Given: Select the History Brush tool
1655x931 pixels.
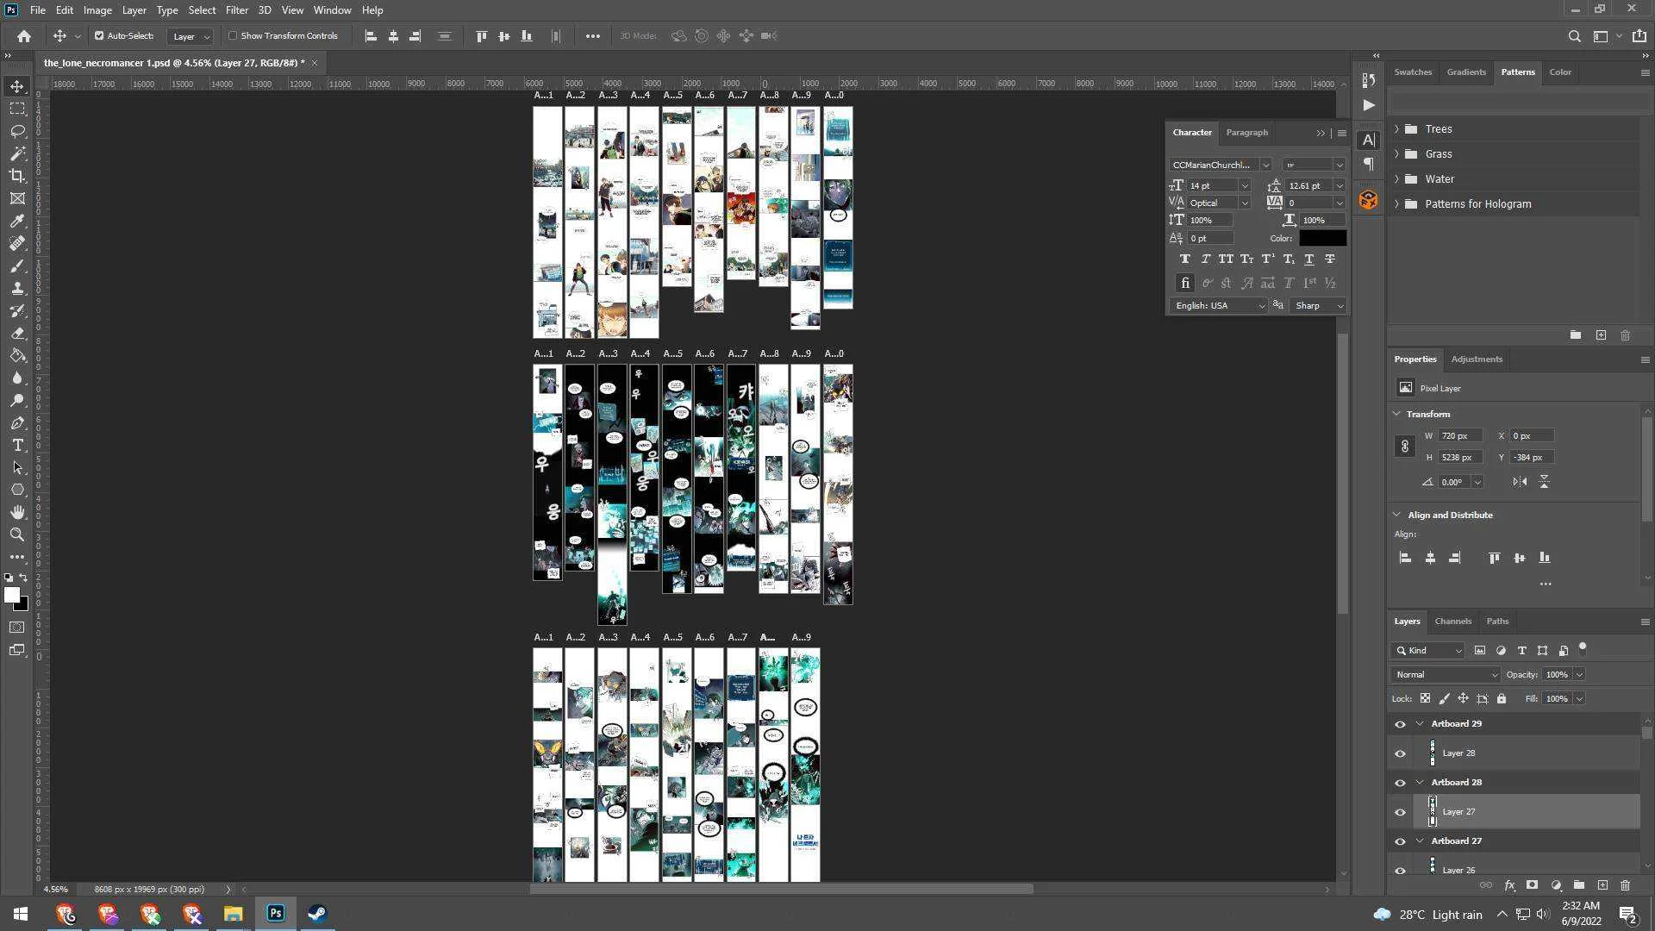Looking at the screenshot, I should click(17, 310).
